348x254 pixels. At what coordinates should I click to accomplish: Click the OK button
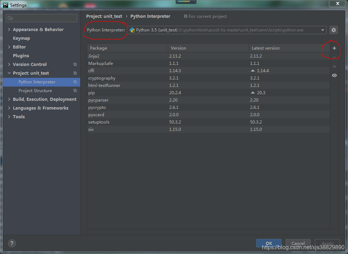point(269,243)
